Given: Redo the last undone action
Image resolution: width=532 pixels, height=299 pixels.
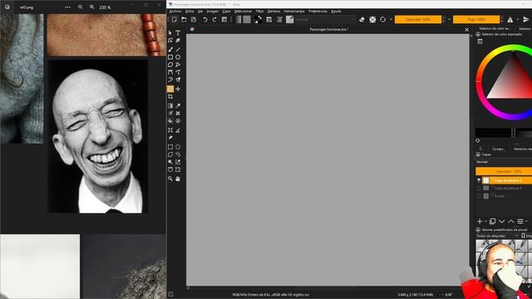Looking at the screenshot, I should (x=214, y=20).
